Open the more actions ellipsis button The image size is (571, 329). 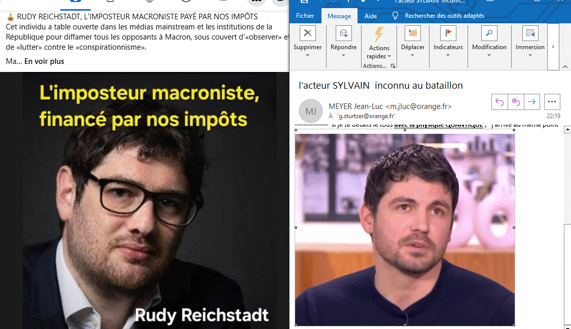point(552,102)
